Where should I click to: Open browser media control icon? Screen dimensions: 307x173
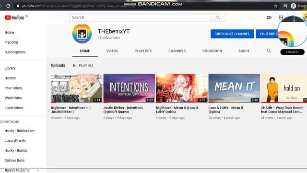(285, 6)
